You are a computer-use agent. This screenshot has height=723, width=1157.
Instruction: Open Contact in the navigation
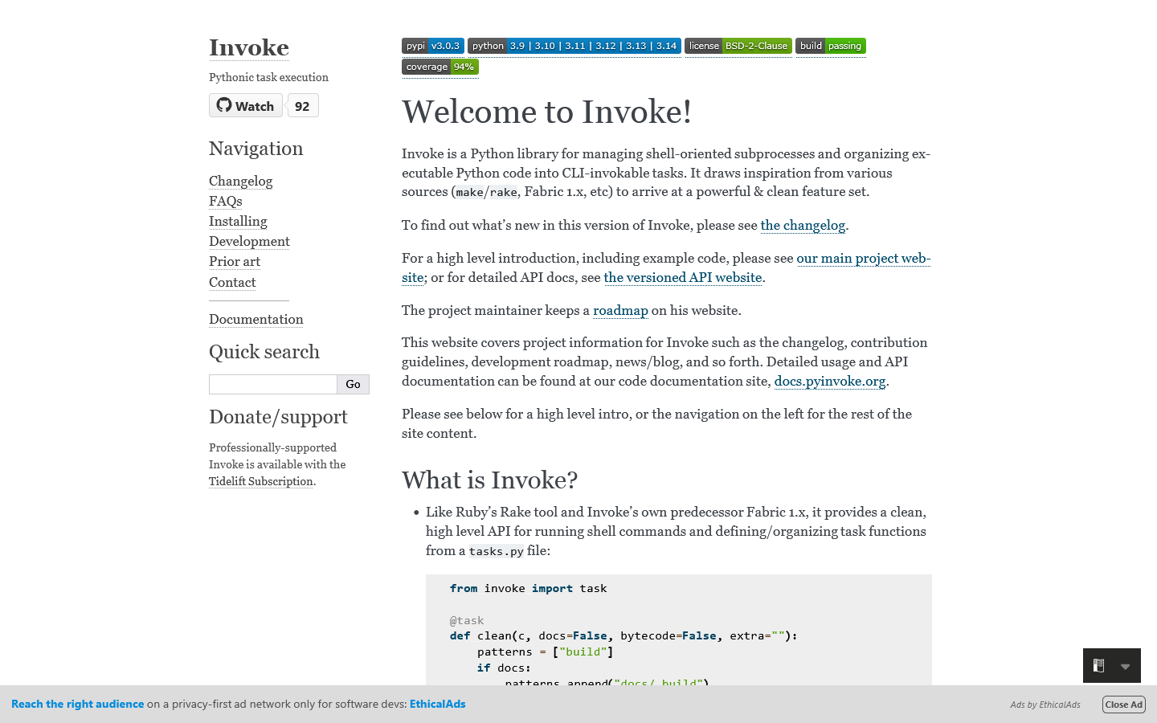click(232, 282)
